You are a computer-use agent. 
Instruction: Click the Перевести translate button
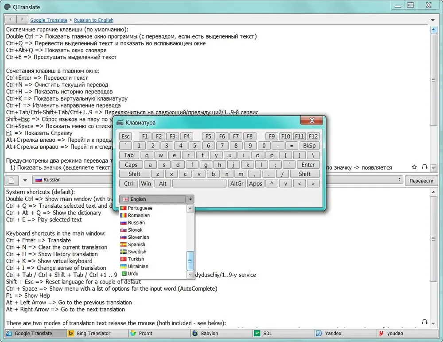click(421, 181)
